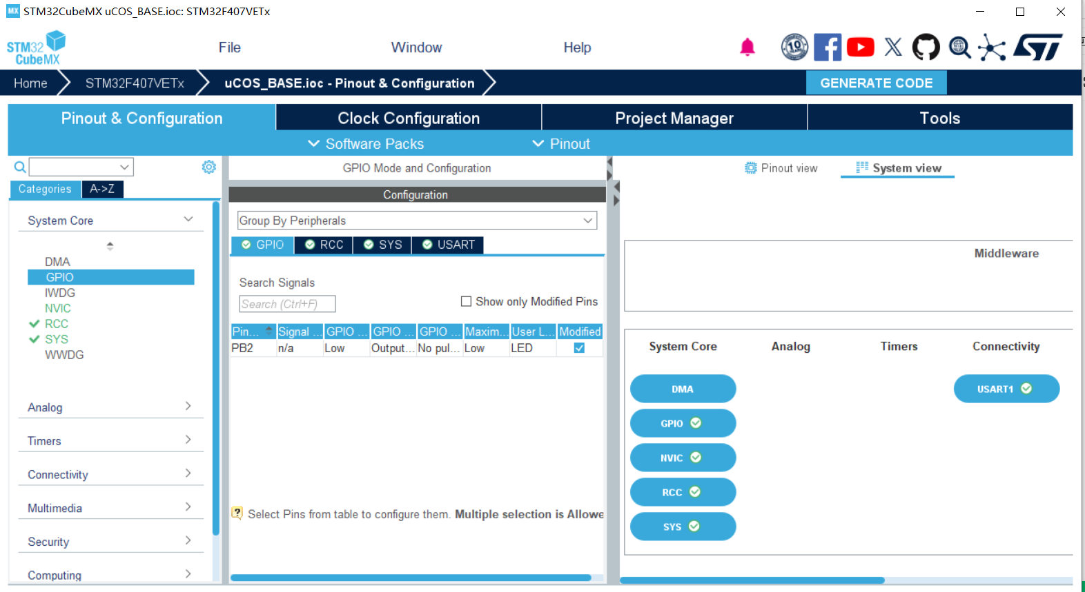Switch to Clock Configuration tab
This screenshot has width=1085, height=592.
tap(408, 118)
